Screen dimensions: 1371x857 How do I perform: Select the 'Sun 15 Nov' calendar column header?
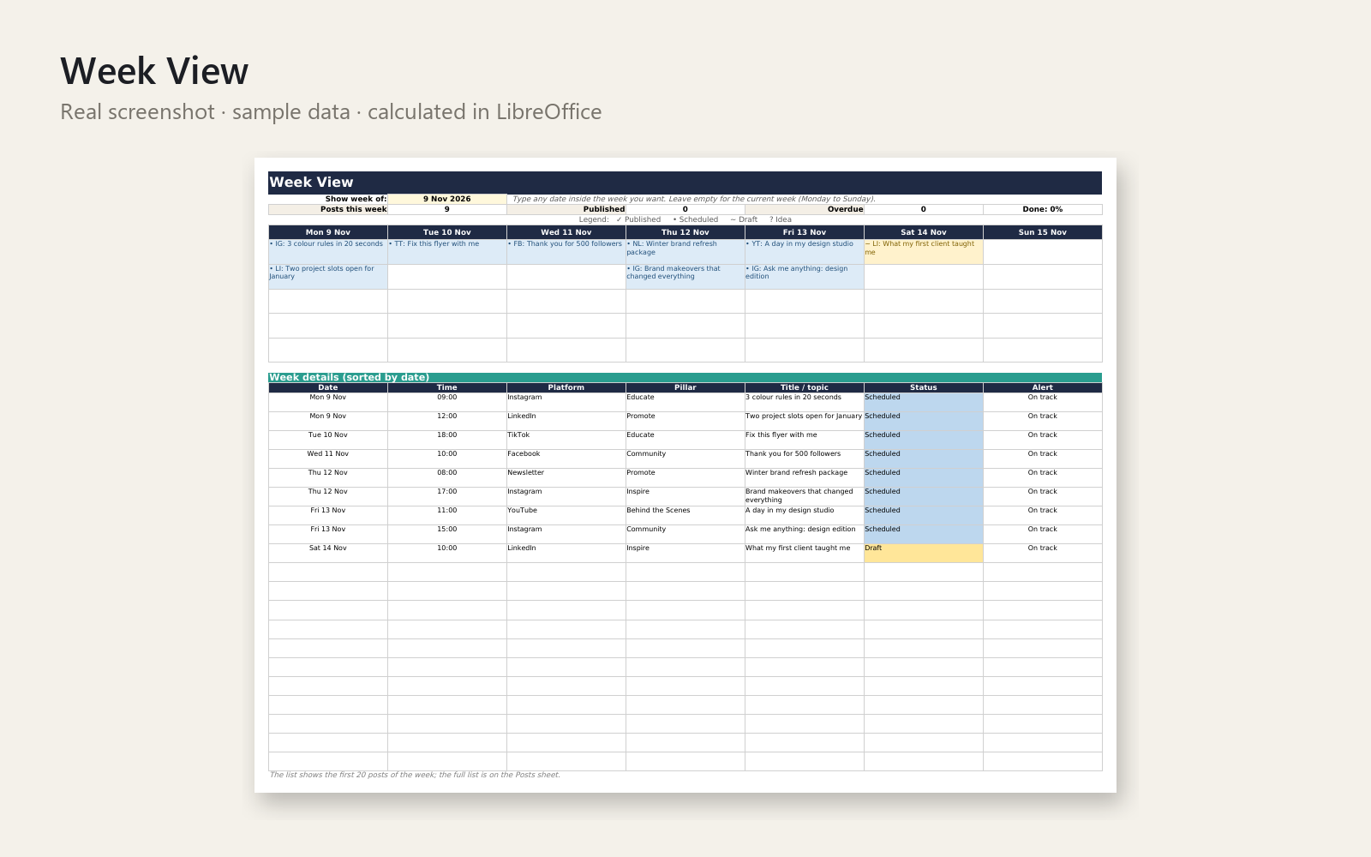[1043, 232]
